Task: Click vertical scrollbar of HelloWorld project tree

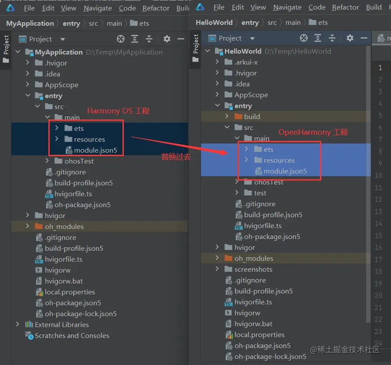Action: (368, 184)
